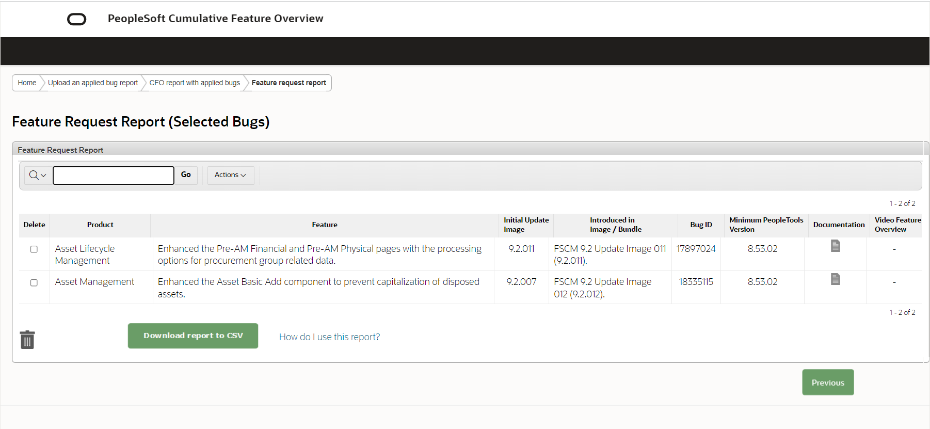Viewport: 930px width, 429px height.
Task: Select Feature request report breadcrumb
Action: click(x=289, y=83)
